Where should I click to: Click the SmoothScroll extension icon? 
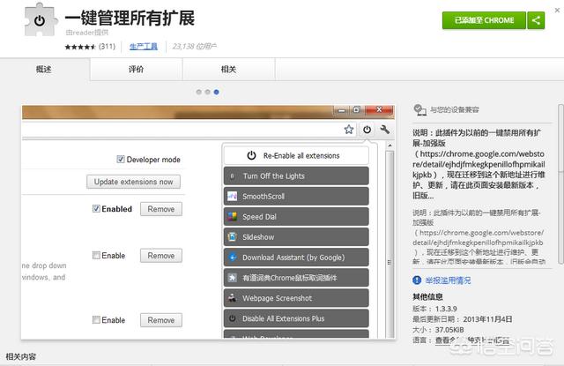233,196
